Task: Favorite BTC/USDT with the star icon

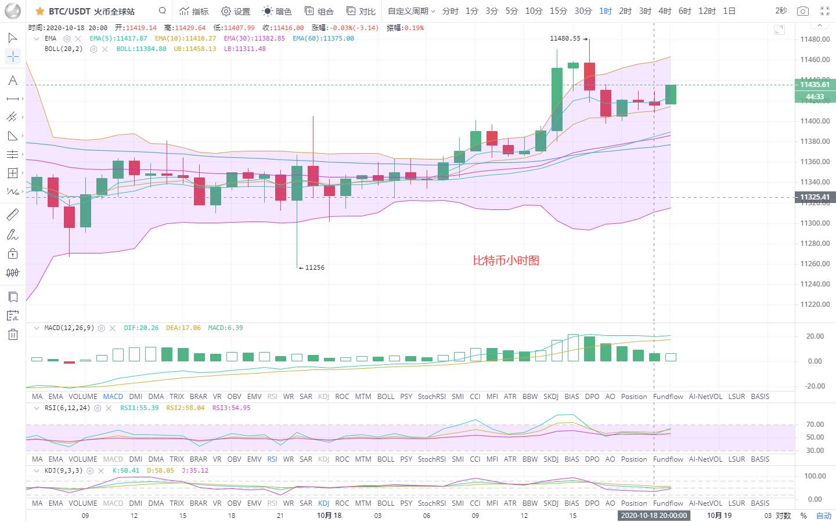Action: click(40, 11)
